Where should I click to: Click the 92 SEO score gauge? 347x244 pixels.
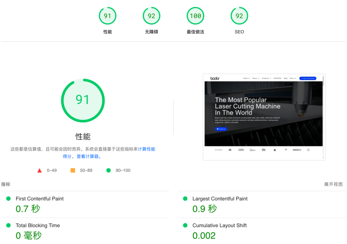(239, 16)
